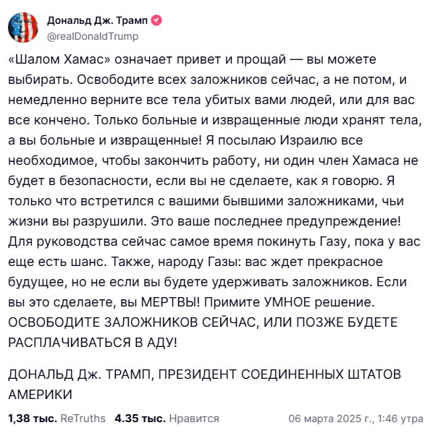Click the word МЕРТВЫ! in the post
Screen dimensions: 433x433
point(170,302)
